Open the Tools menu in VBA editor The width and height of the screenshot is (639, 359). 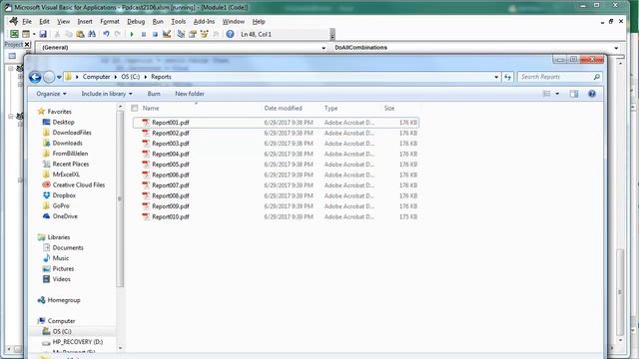coord(178,21)
